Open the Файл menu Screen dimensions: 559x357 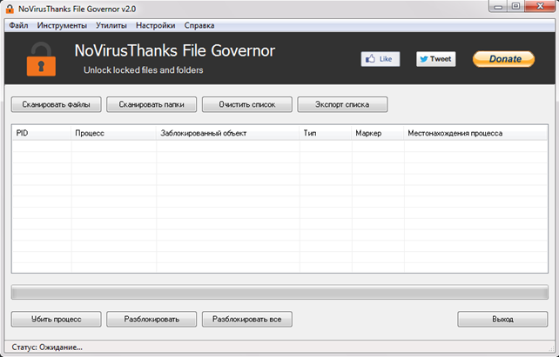[18, 25]
